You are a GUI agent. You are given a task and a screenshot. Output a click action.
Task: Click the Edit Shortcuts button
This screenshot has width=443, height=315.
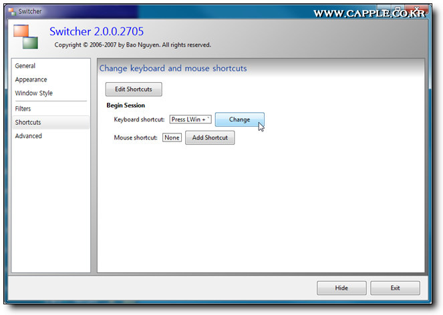click(134, 89)
